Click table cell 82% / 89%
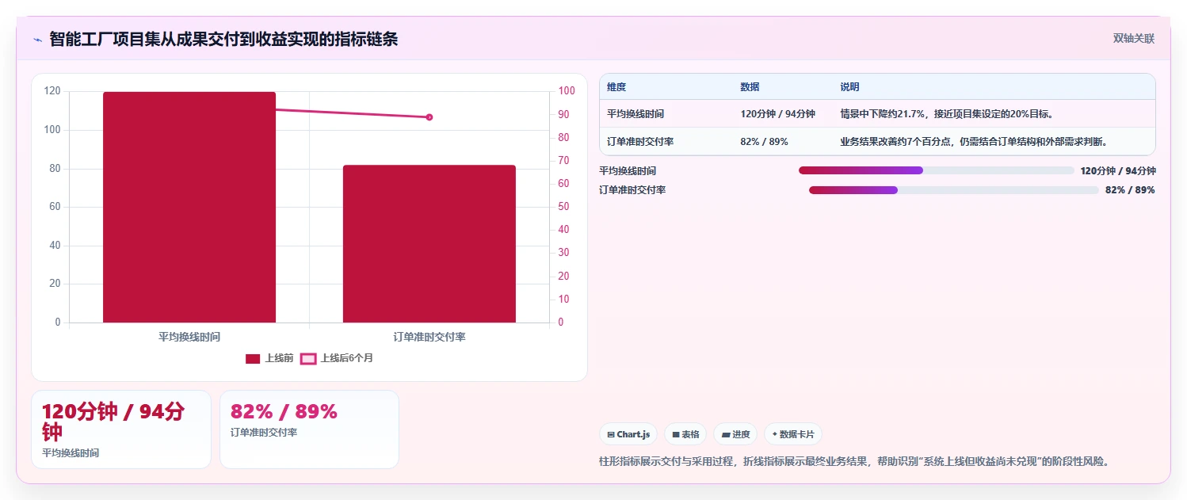Screen dimensions: 1187x500 (x=764, y=142)
